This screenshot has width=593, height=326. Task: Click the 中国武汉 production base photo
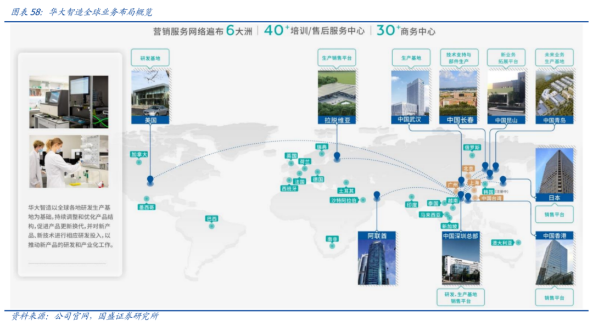[x=410, y=92]
